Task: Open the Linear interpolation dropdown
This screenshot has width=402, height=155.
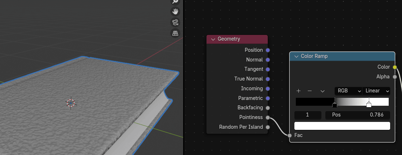Action: pyautogui.click(x=376, y=91)
